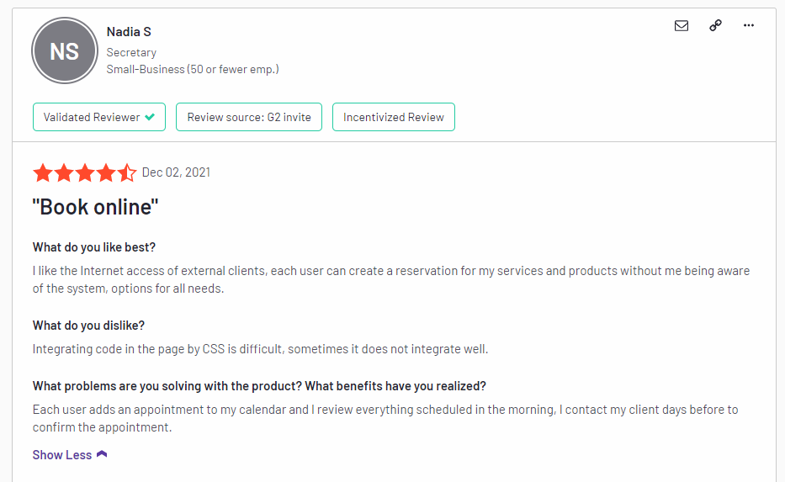Click the half-filled fifth star
Viewport: 785px width, 482px height.
pos(127,172)
